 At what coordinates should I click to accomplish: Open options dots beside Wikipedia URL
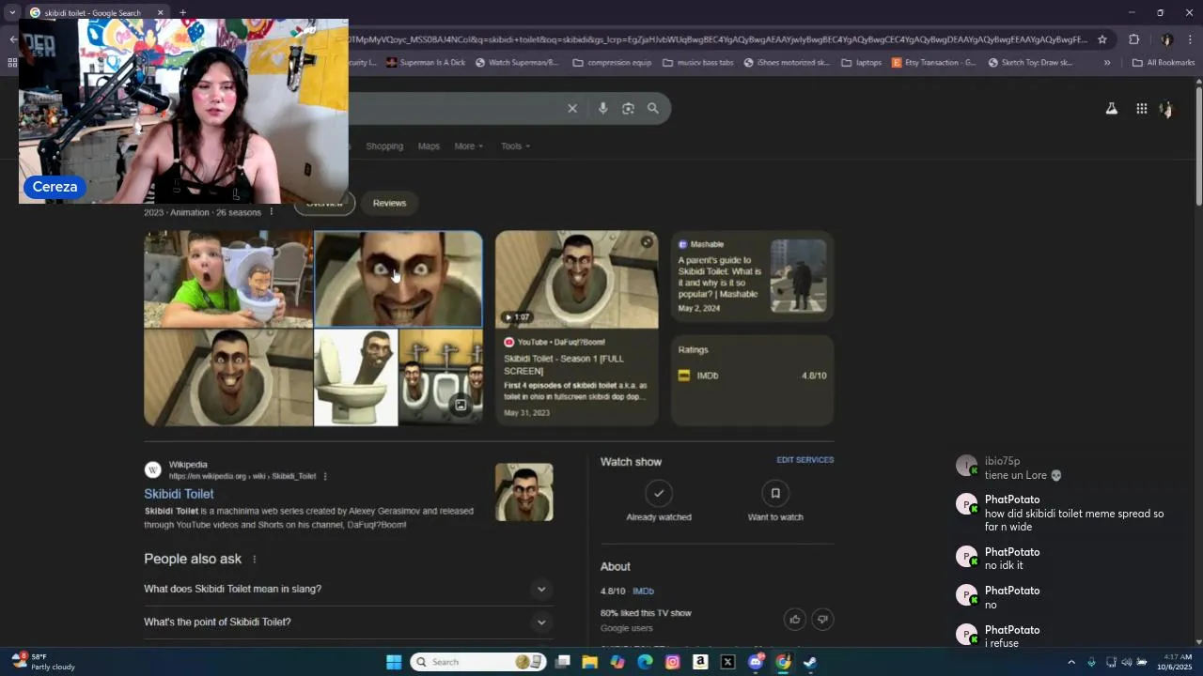click(325, 476)
